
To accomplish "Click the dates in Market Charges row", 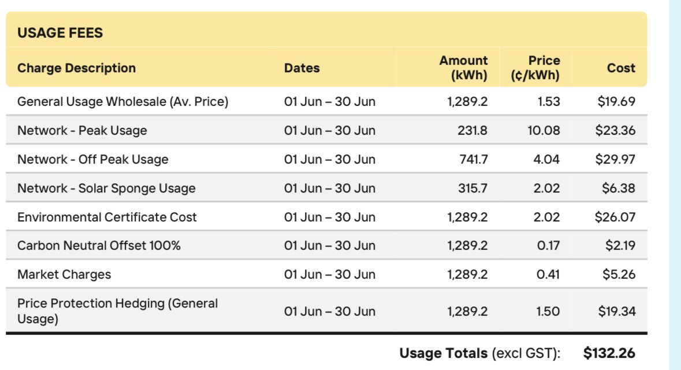I will [330, 275].
